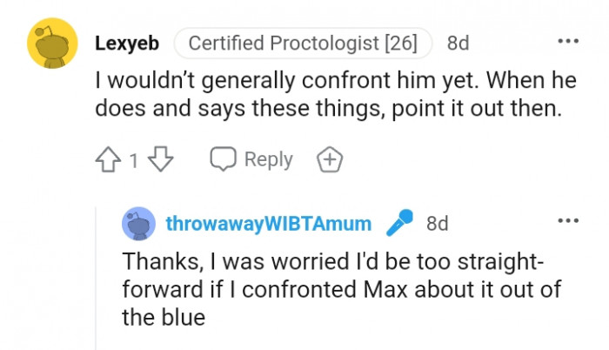Click the Reply text label
The height and width of the screenshot is (350, 609).
[x=268, y=160]
